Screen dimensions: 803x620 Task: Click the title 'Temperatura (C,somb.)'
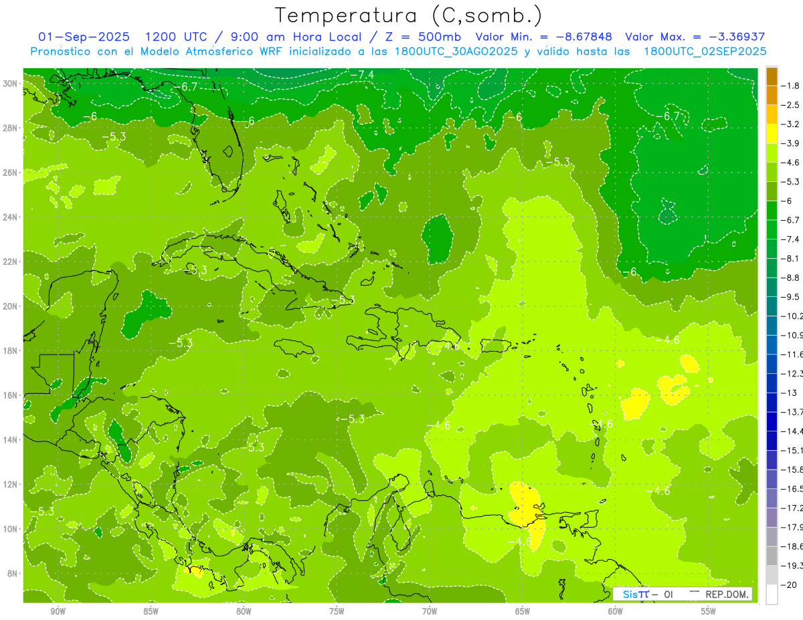pyautogui.click(x=408, y=15)
